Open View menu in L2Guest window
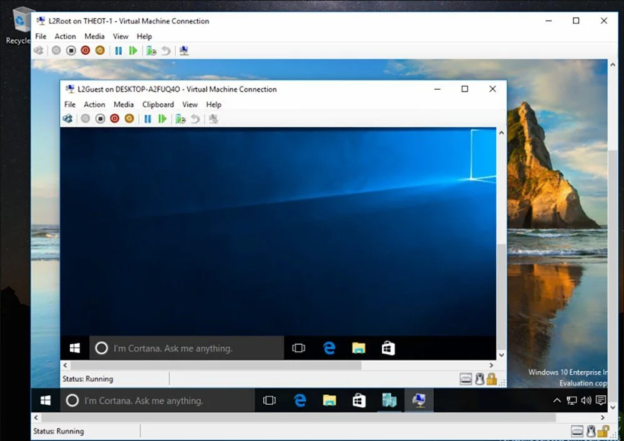 coord(190,104)
